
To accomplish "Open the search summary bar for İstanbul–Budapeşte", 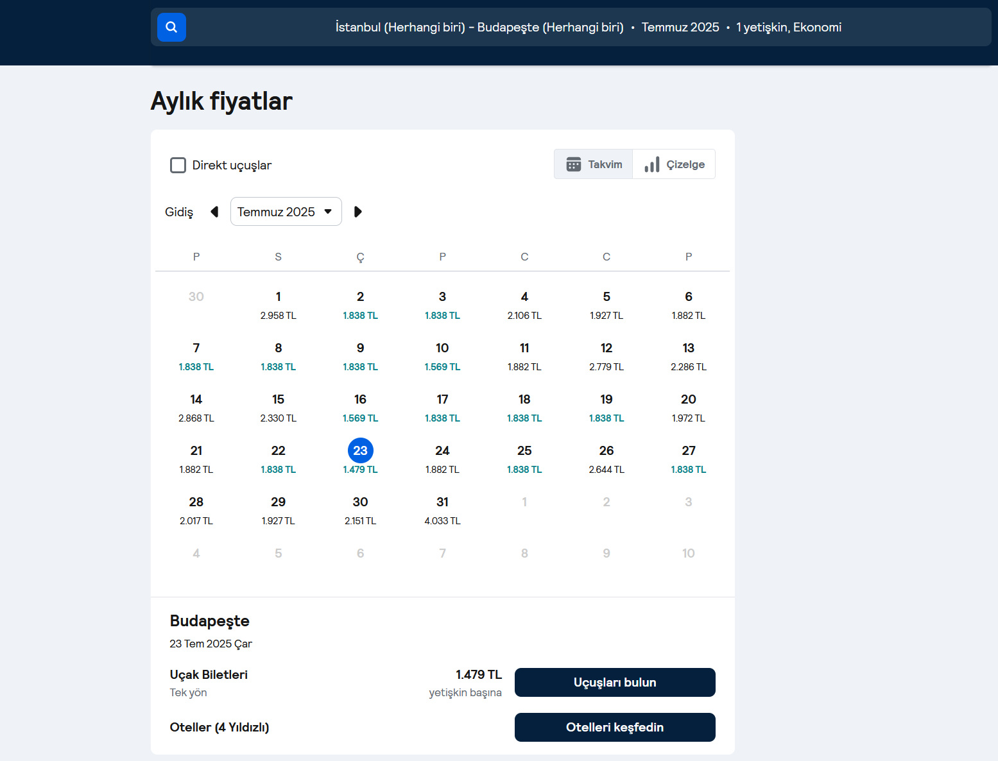I will [x=588, y=27].
